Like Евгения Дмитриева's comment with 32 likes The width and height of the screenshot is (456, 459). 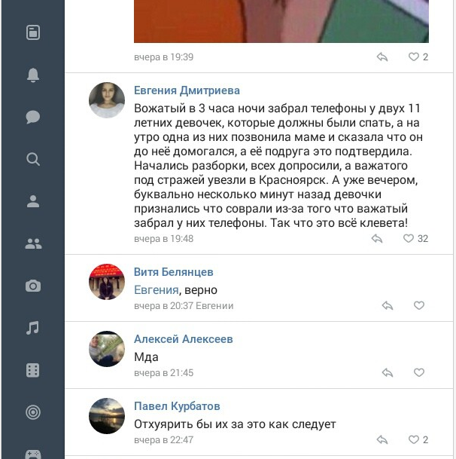coord(409,239)
